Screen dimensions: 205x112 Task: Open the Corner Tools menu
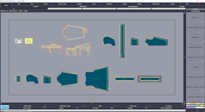pos(62,4)
